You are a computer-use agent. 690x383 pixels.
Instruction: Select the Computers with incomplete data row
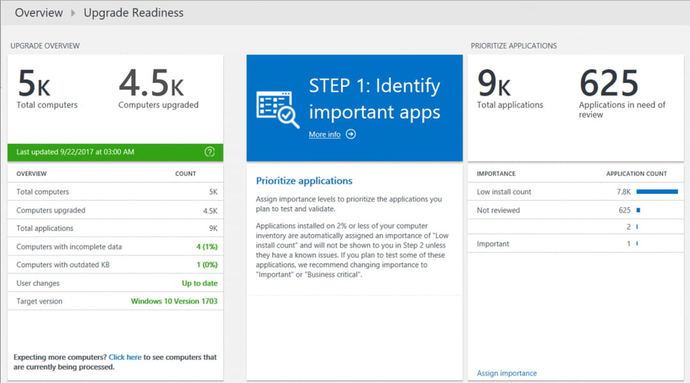click(x=116, y=247)
